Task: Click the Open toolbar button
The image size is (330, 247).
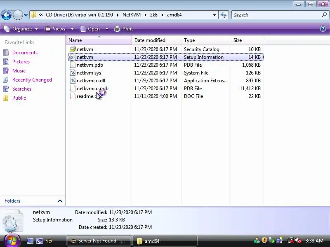Action: (90, 29)
